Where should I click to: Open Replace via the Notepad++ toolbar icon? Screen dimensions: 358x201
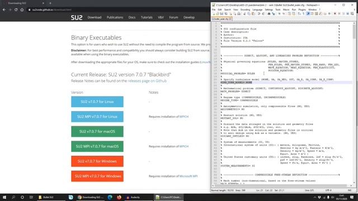(x=274, y=13)
